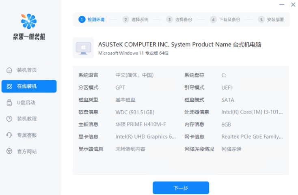Click the 处理器信息 label
This screenshot has height=195, width=298.
(197, 112)
